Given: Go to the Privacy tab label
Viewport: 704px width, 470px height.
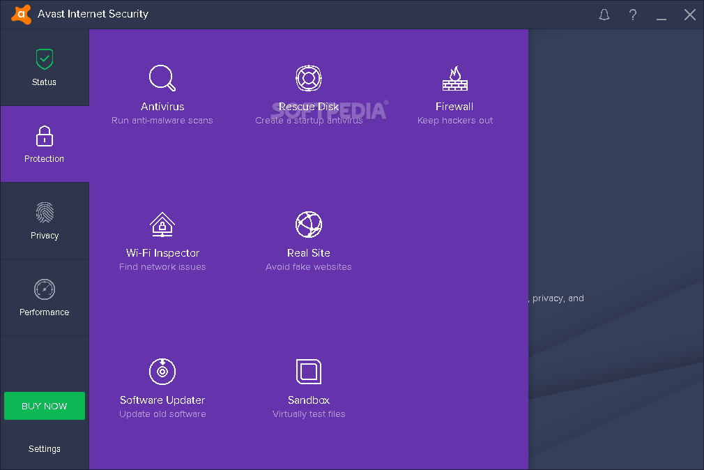Looking at the screenshot, I should [45, 236].
